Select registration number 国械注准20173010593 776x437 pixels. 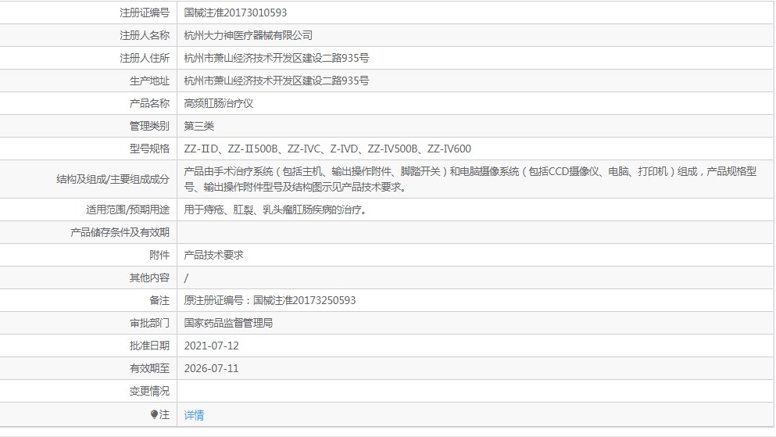(x=235, y=13)
